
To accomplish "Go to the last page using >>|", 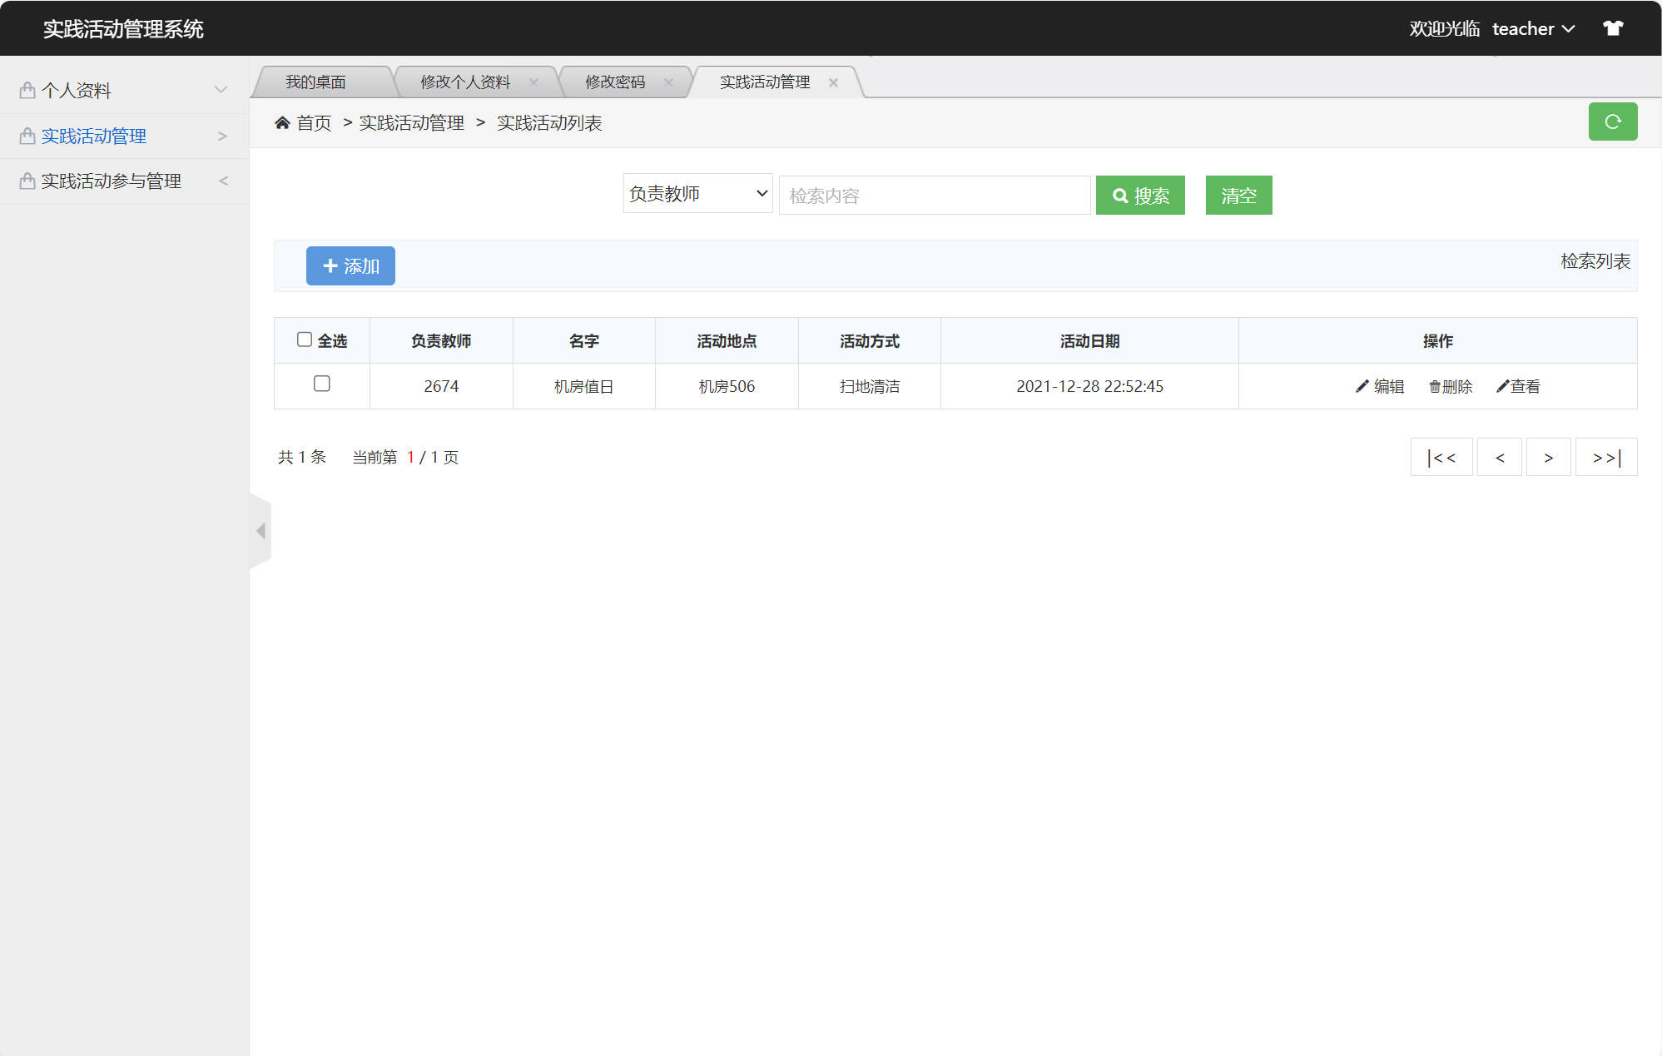I will pyautogui.click(x=1605, y=457).
